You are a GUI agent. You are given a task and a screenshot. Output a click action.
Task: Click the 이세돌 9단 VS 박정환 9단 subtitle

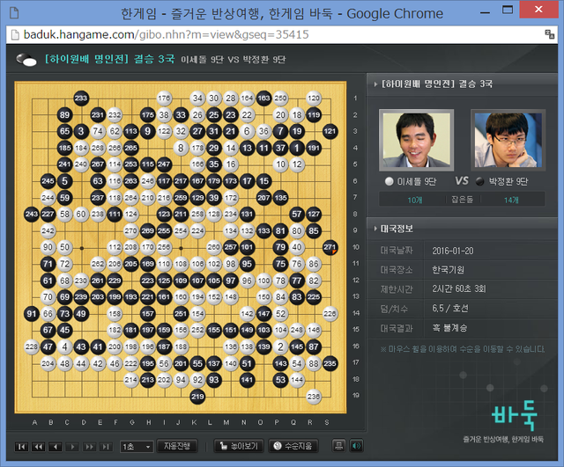(x=233, y=60)
